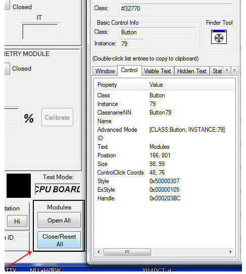The width and height of the screenshot is (246, 274).
Task: Click the horizontal scrollbar thumb in list
Action: [127, 252]
